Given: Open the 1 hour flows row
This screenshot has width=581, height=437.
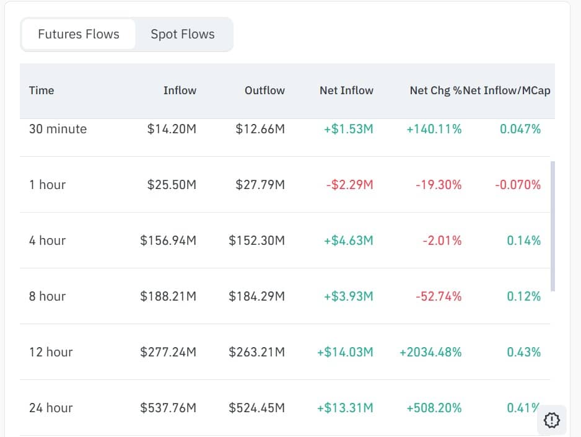Looking at the screenshot, I should 48,184.
